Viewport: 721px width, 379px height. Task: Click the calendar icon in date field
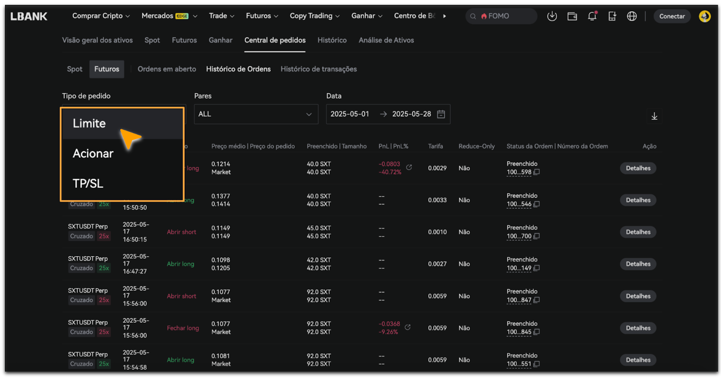click(441, 114)
